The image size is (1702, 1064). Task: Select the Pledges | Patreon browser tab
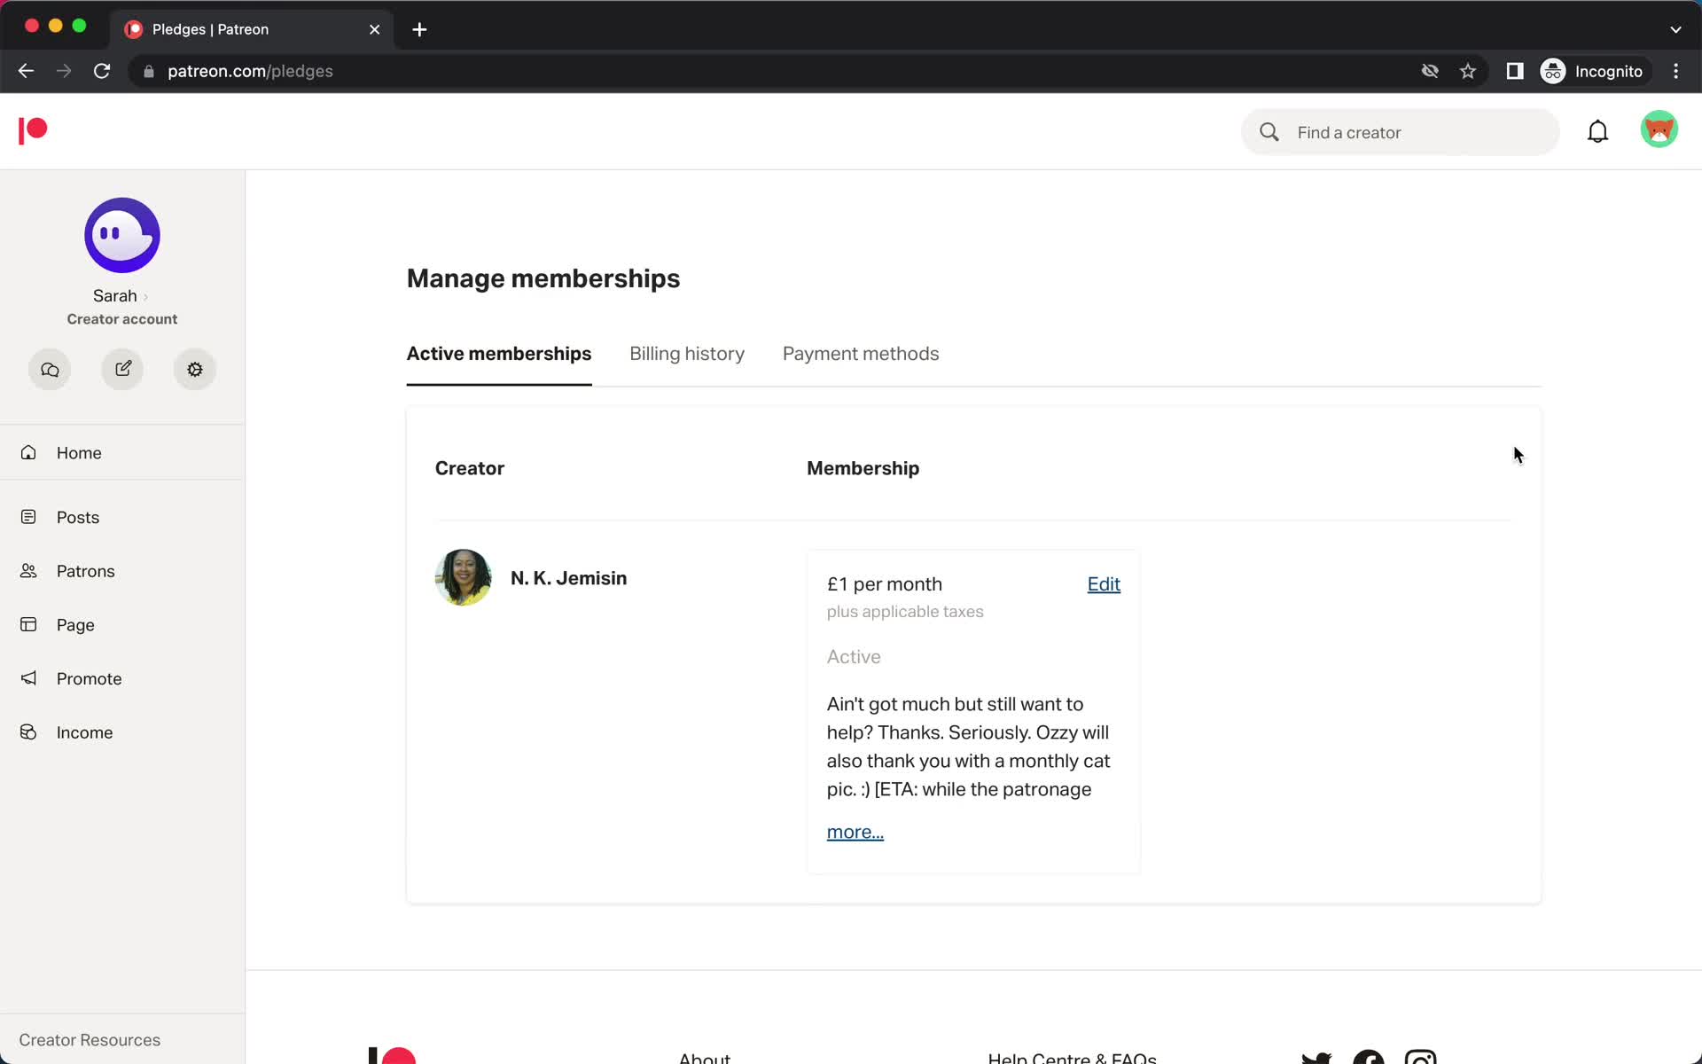(253, 29)
